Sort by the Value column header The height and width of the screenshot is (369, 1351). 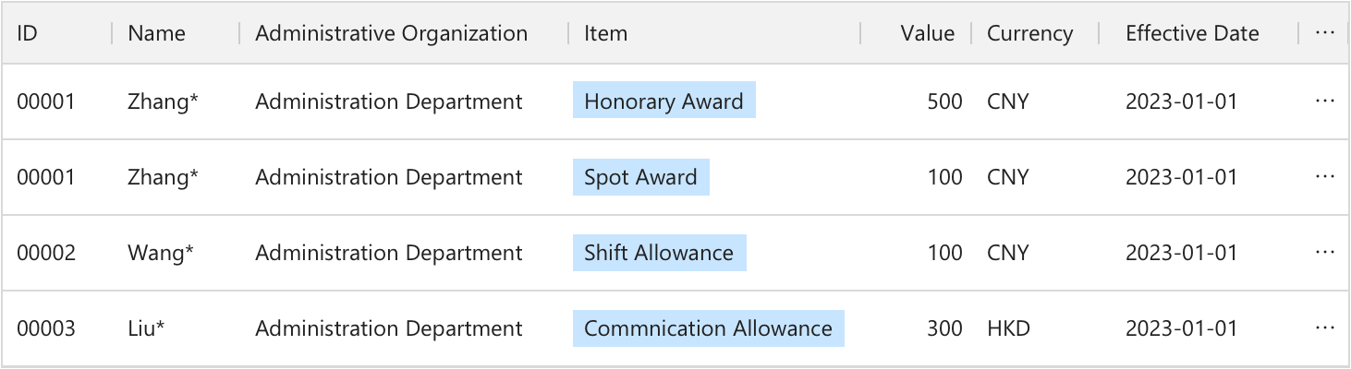[927, 33]
